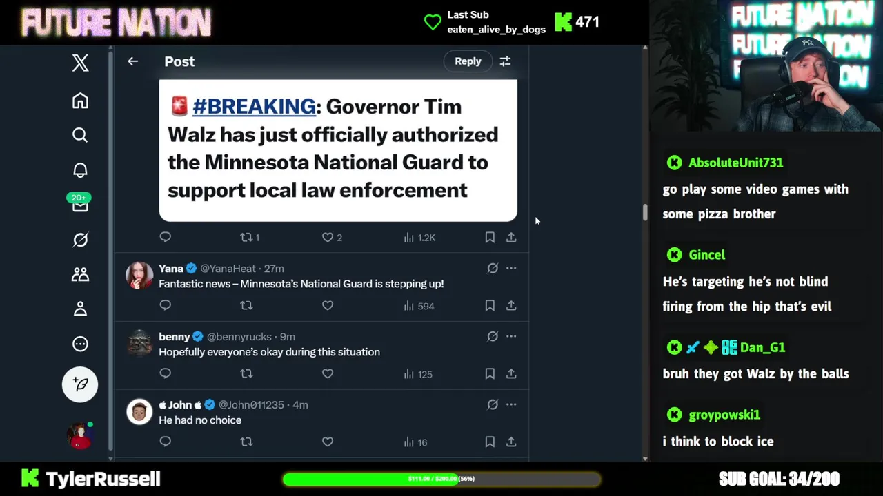Like Yana's reply
883x496 pixels.
328,305
